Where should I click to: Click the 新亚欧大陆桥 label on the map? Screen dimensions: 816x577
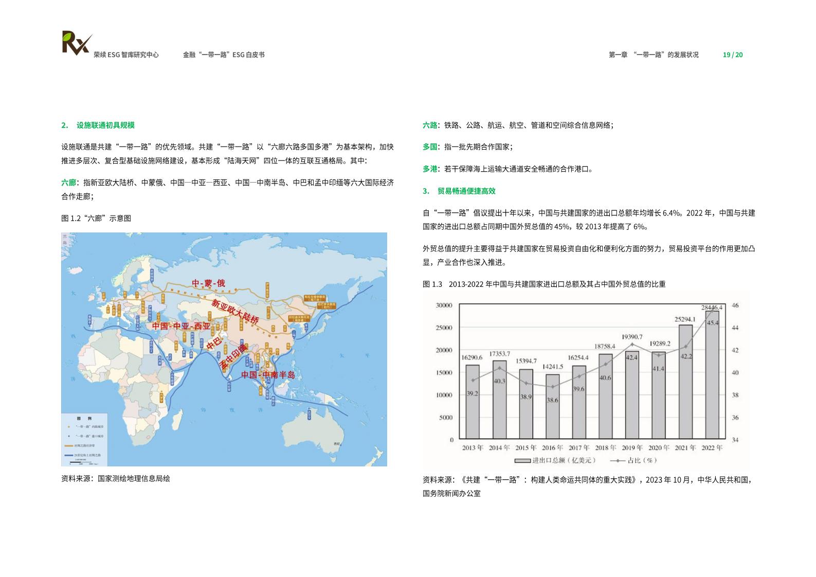[x=235, y=312]
